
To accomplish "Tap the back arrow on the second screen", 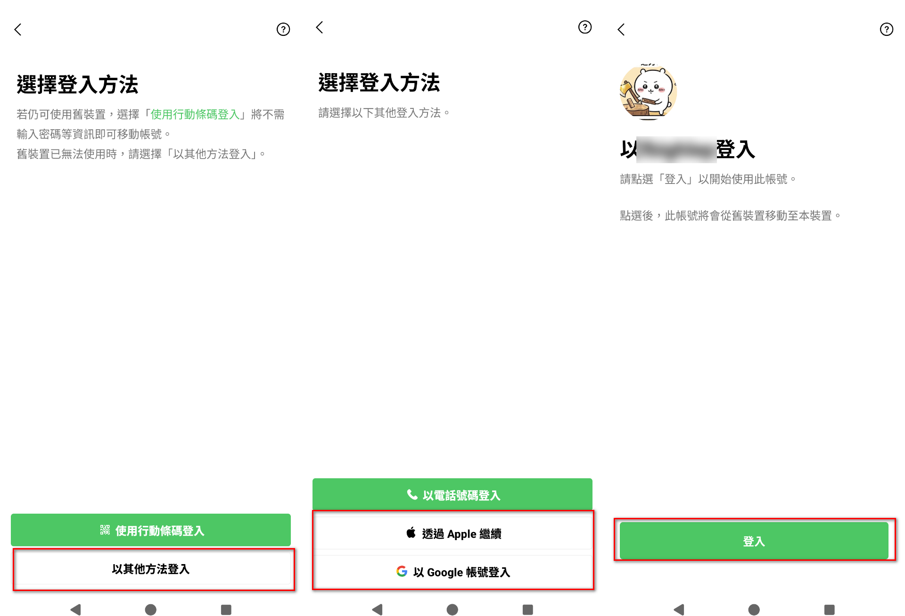I will 320,27.
